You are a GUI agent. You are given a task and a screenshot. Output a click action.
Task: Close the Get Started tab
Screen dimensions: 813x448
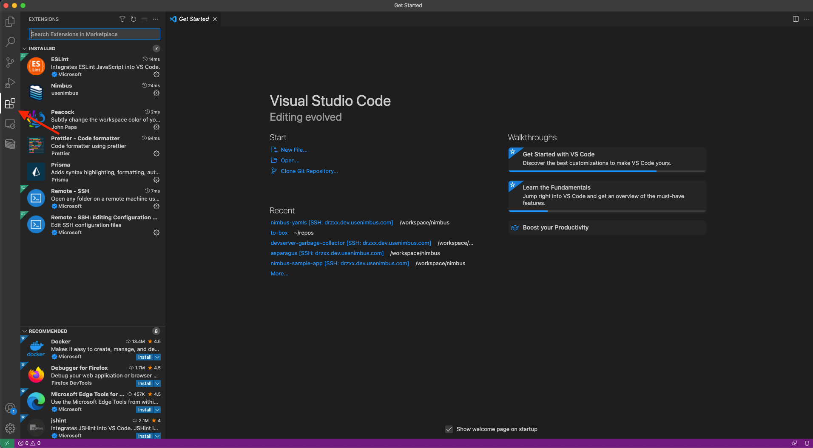point(215,19)
